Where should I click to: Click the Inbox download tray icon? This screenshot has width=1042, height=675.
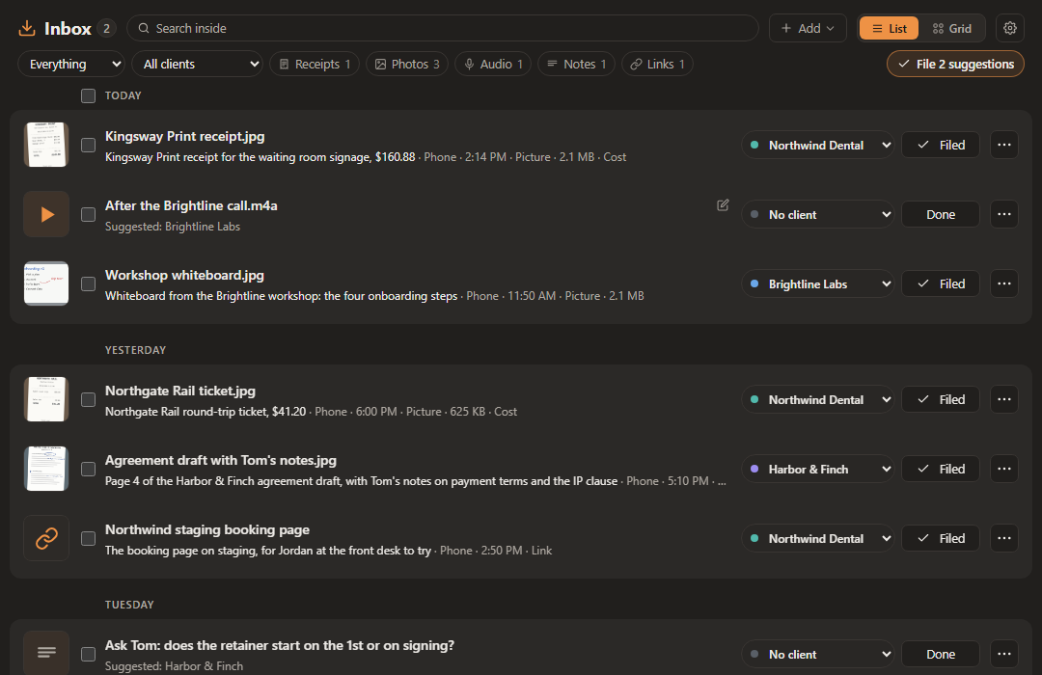(27, 29)
